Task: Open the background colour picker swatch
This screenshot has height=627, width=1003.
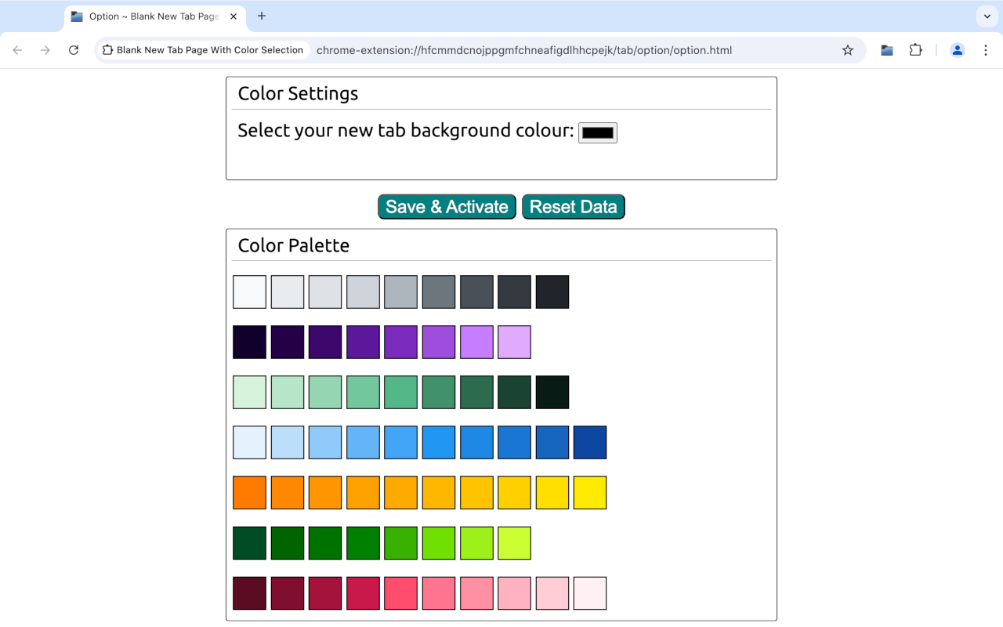Action: [598, 133]
